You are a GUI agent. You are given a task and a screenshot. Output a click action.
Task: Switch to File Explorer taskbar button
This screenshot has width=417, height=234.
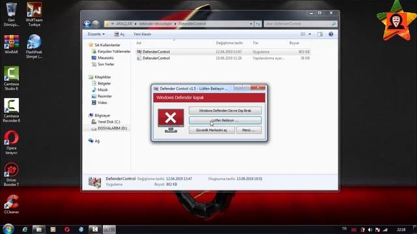39,229
